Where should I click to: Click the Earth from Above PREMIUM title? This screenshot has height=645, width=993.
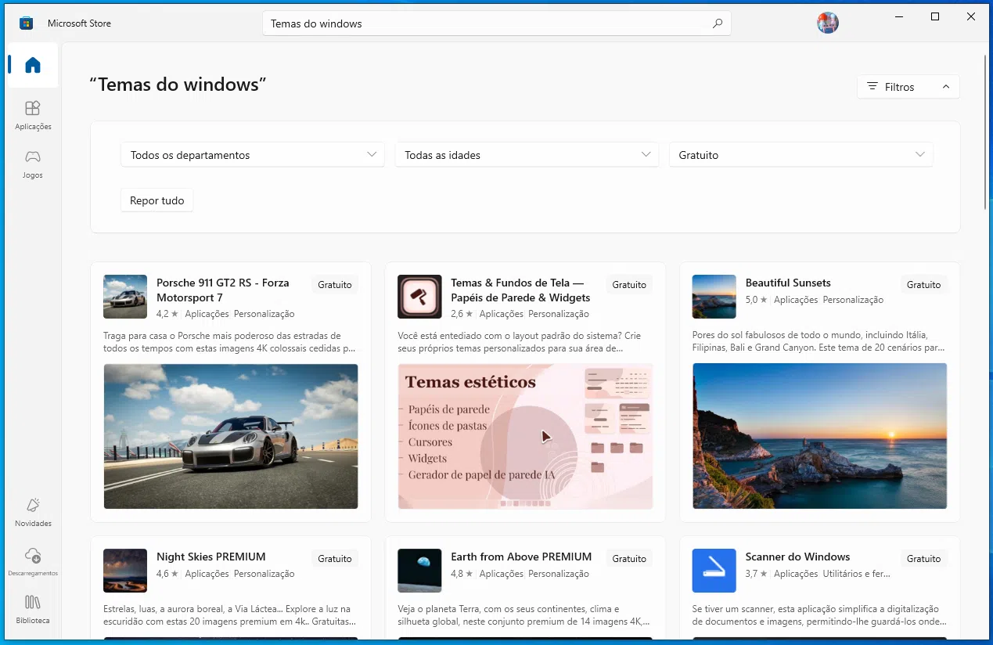[521, 557]
